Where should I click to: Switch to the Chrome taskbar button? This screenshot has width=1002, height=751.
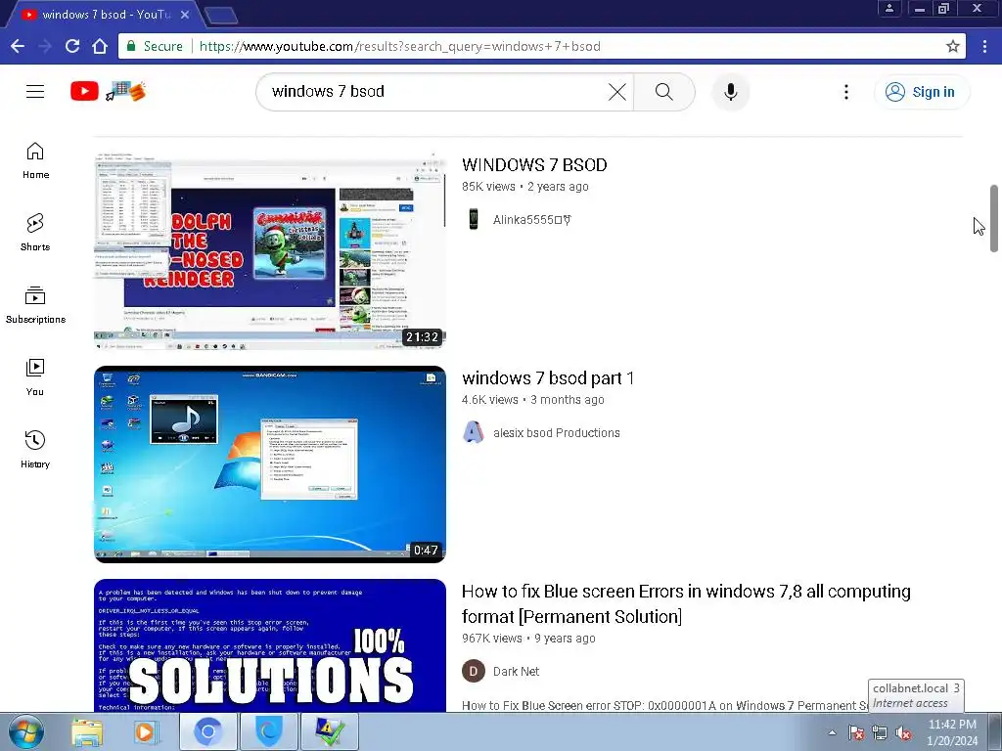(207, 731)
